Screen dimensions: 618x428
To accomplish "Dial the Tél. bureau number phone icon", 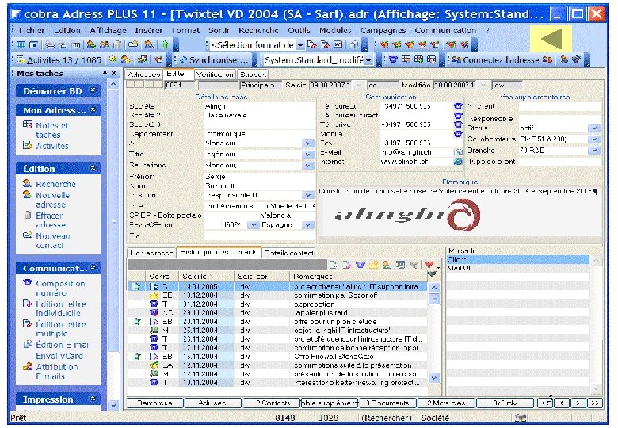I will (458, 106).
